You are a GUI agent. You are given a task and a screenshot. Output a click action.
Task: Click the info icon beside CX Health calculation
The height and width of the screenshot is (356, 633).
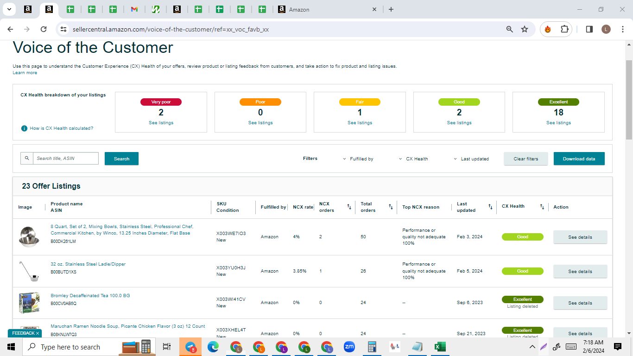tap(24, 128)
